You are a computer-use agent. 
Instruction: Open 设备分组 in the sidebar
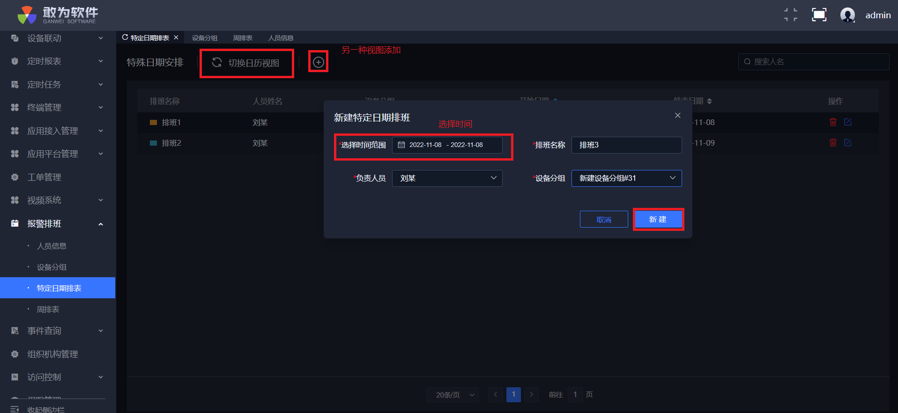point(52,267)
